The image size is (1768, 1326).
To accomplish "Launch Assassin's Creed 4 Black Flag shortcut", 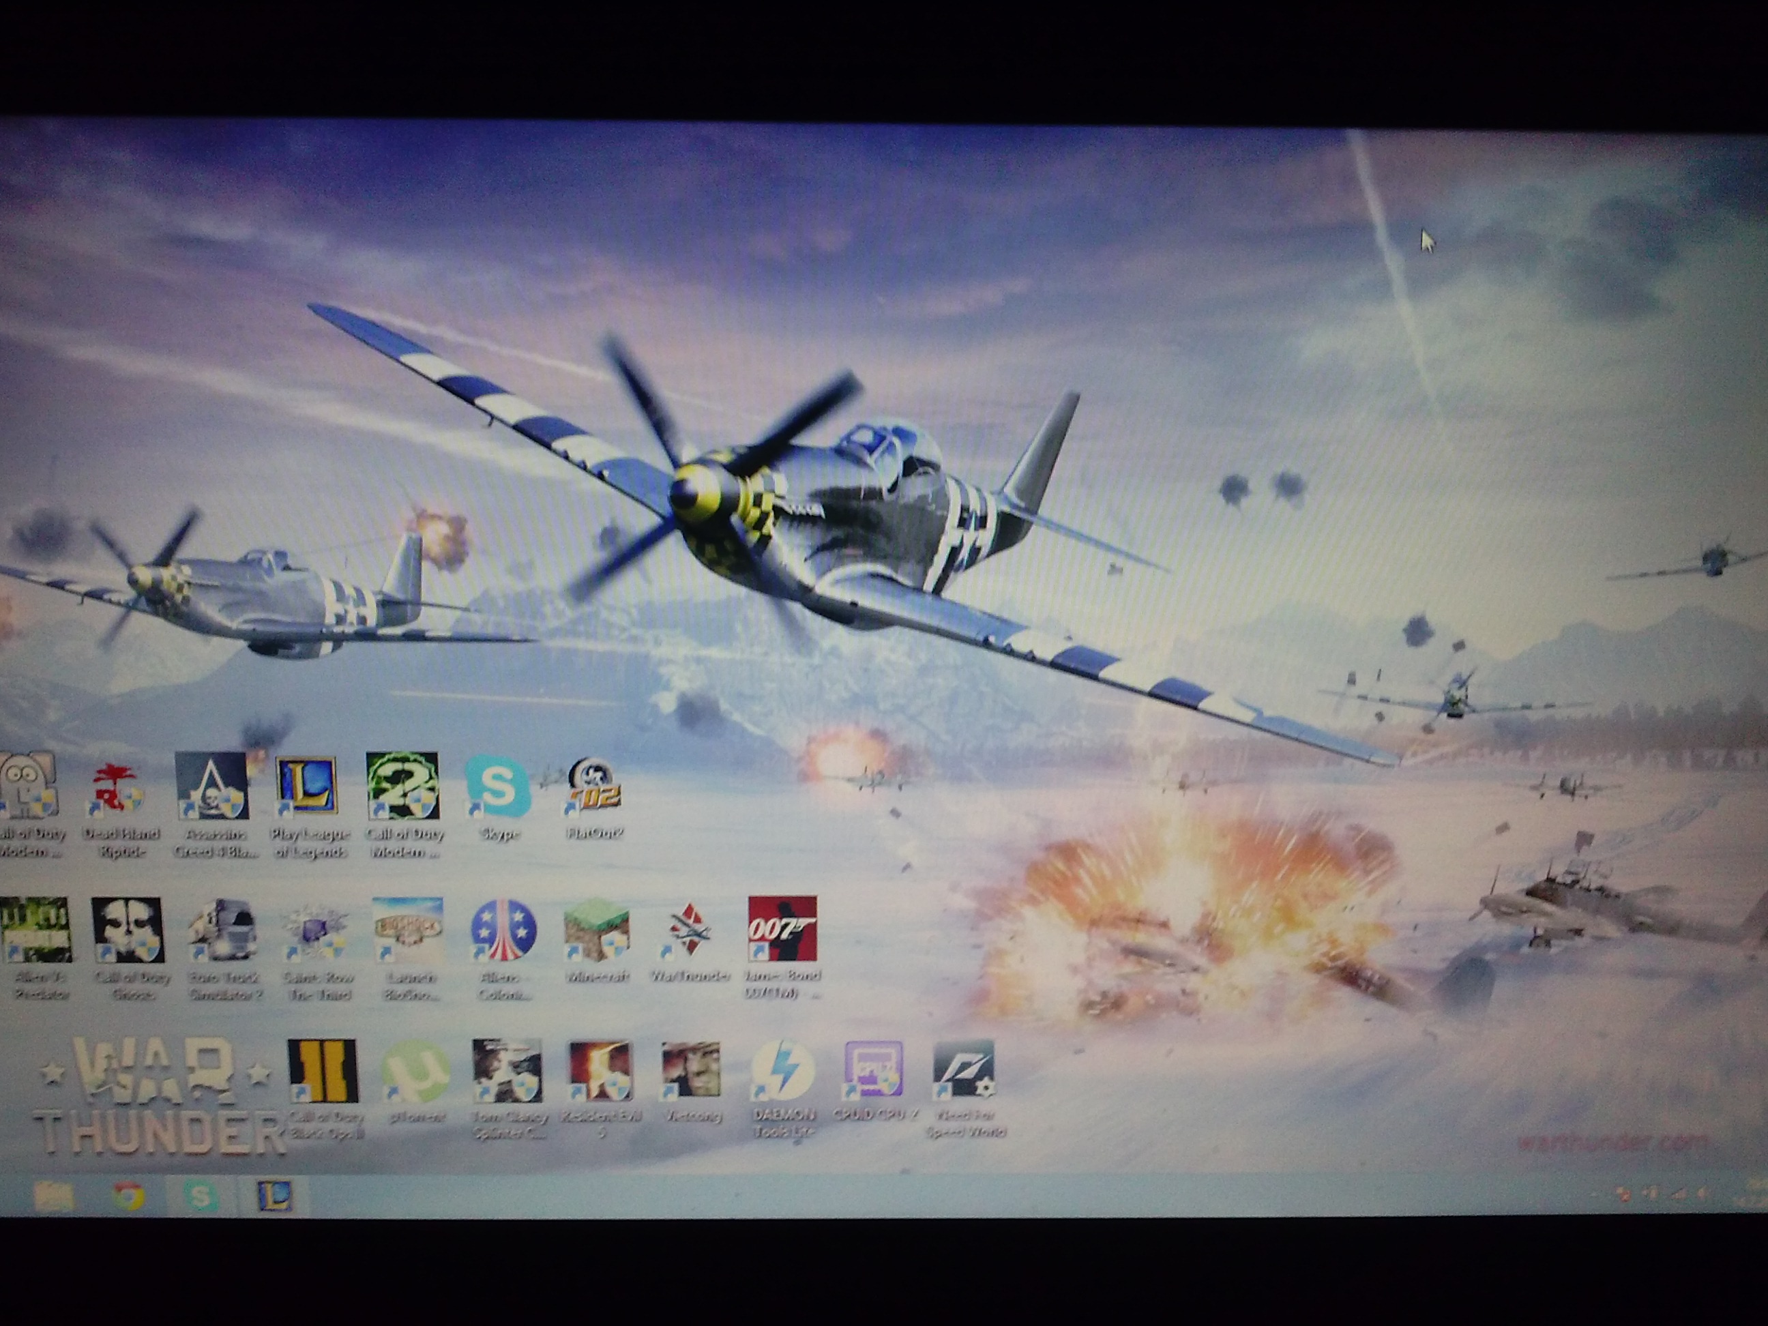I will pos(211,786).
